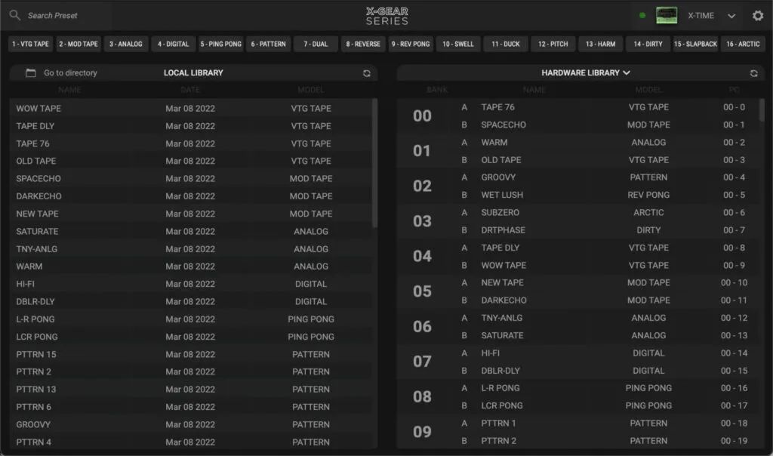This screenshot has width=773, height=456.
Task: Choose the PTTRN 6 preset
Action: tap(191, 407)
